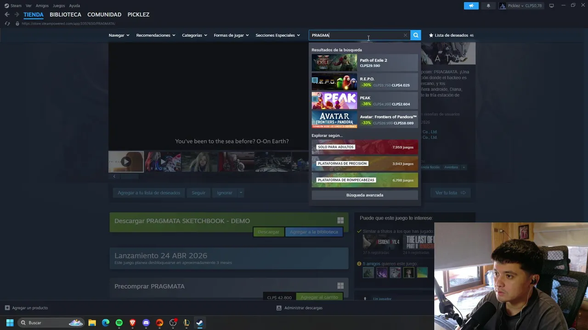The width and height of the screenshot is (588, 330).
Task: Open the Ver menu
Action: 28,5
